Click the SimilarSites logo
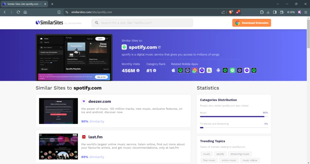Viewport: 310px width, 164px height. 49,23
